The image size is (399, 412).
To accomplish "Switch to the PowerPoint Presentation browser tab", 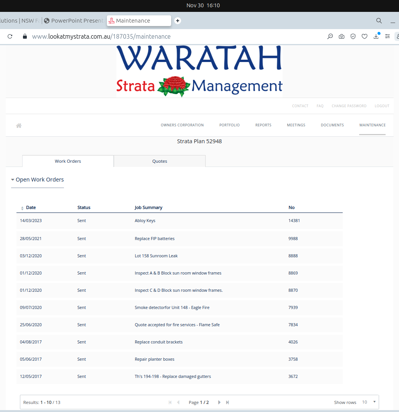I will tap(74, 21).
